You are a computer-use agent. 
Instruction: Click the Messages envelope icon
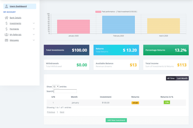click(x=6, y=40)
